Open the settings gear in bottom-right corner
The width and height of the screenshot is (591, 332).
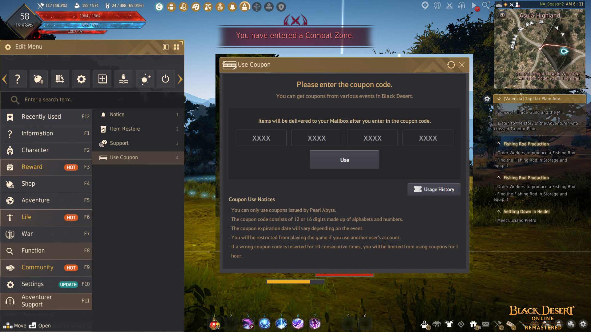click(583, 324)
